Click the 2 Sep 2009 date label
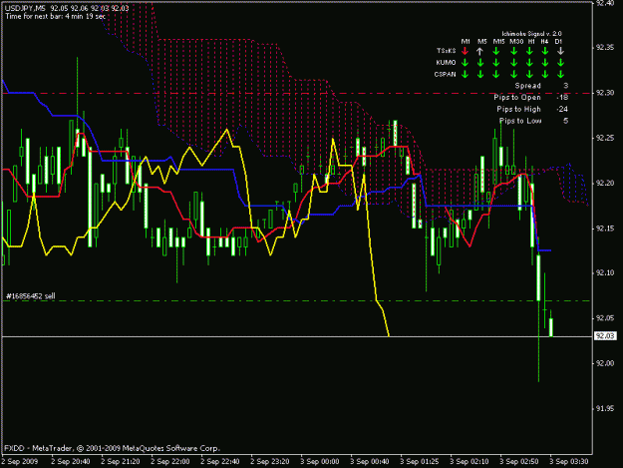Image resolution: width=623 pixels, height=468 pixels. [x=20, y=462]
